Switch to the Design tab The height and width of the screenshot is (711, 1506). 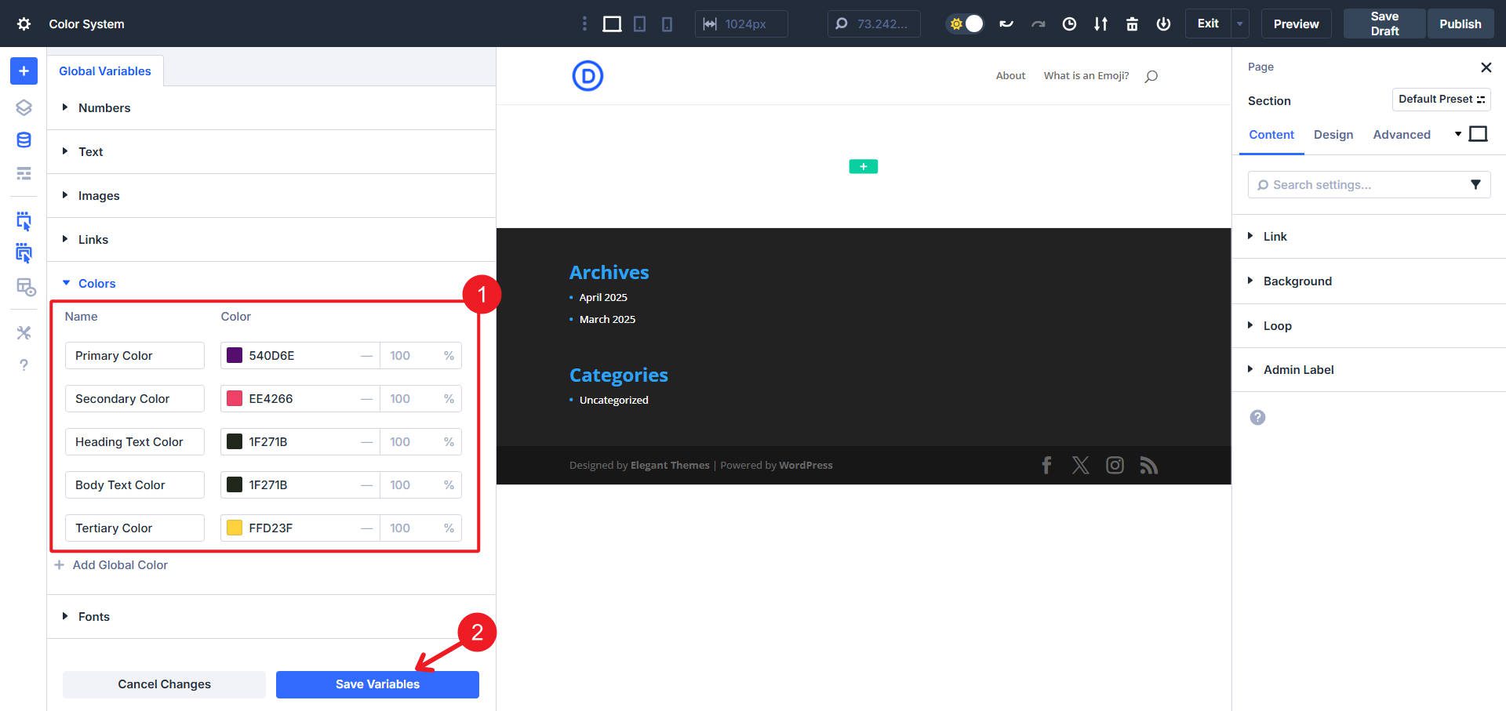coord(1333,134)
